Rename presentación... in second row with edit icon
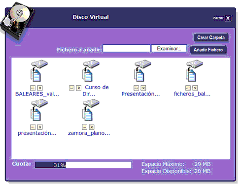This screenshot has height=187, width=242. (x=33, y=127)
